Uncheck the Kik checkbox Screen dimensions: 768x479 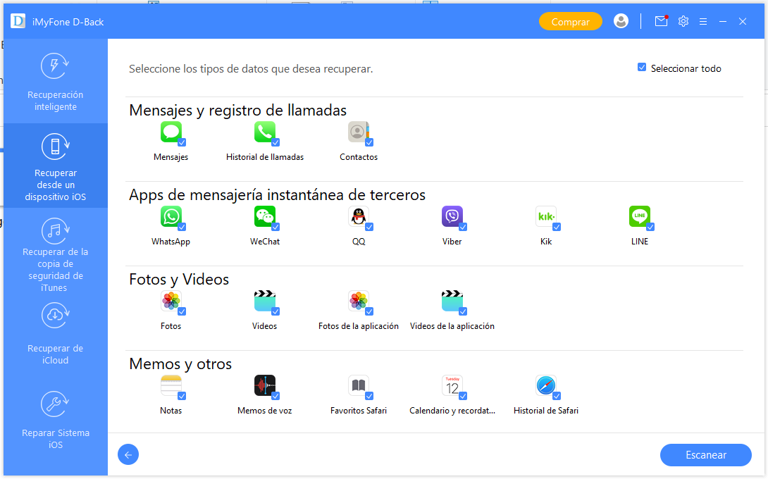[x=557, y=227]
